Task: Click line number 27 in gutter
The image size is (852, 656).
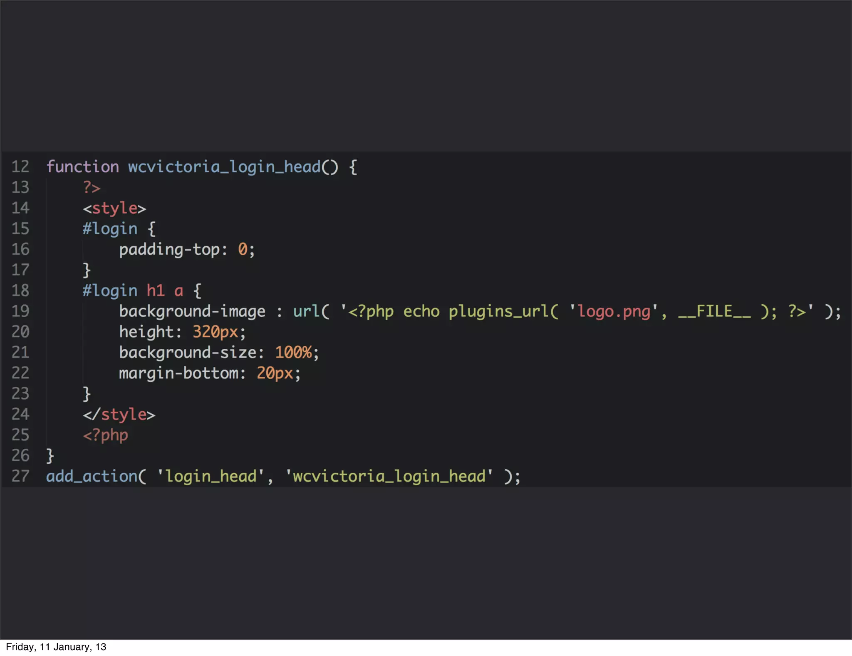Action: click(x=20, y=476)
